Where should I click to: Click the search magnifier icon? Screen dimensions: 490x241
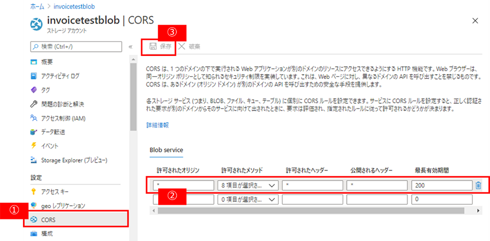coord(36,47)
